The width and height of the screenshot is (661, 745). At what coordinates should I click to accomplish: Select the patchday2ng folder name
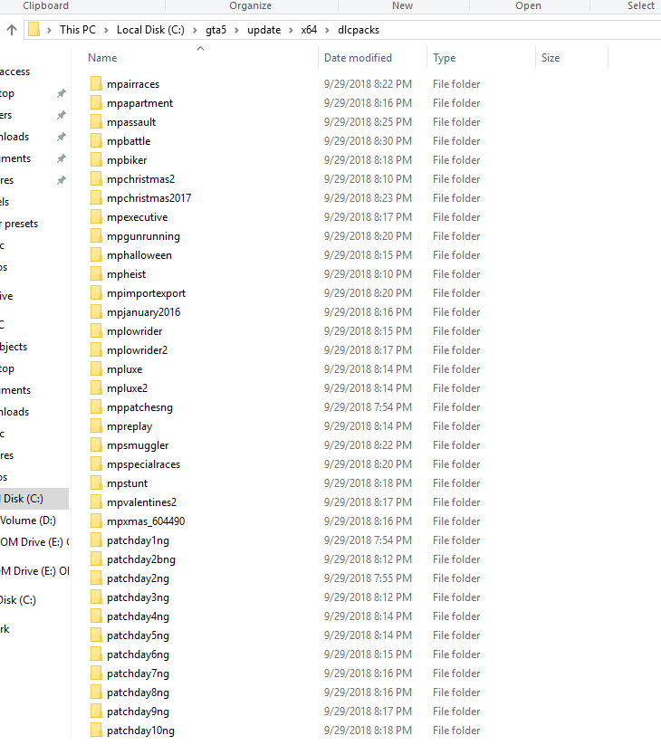tap(138, 578)
